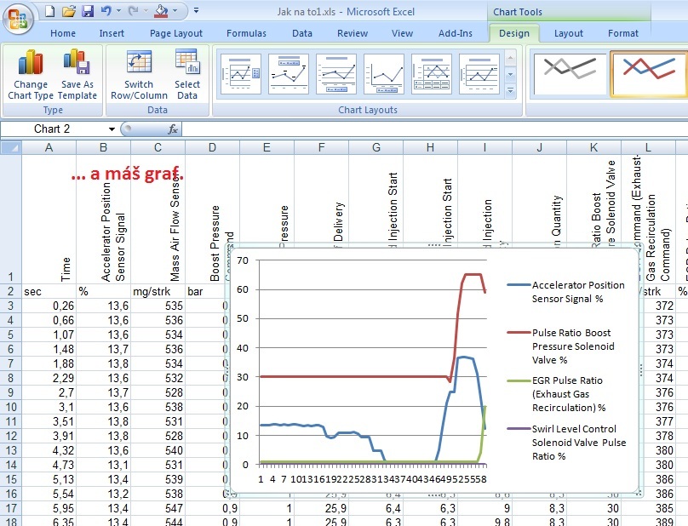688x526 pixels.
Task: Click the New document icon
Action: click(49, 11)
